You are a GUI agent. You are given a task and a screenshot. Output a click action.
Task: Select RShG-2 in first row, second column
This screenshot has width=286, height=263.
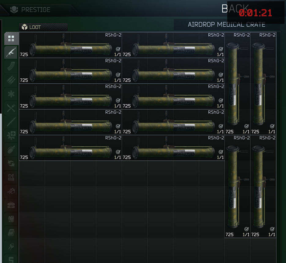pos(173,45)
